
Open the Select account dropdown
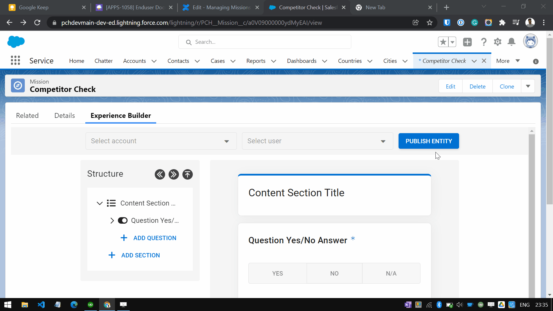pos(161,141)
